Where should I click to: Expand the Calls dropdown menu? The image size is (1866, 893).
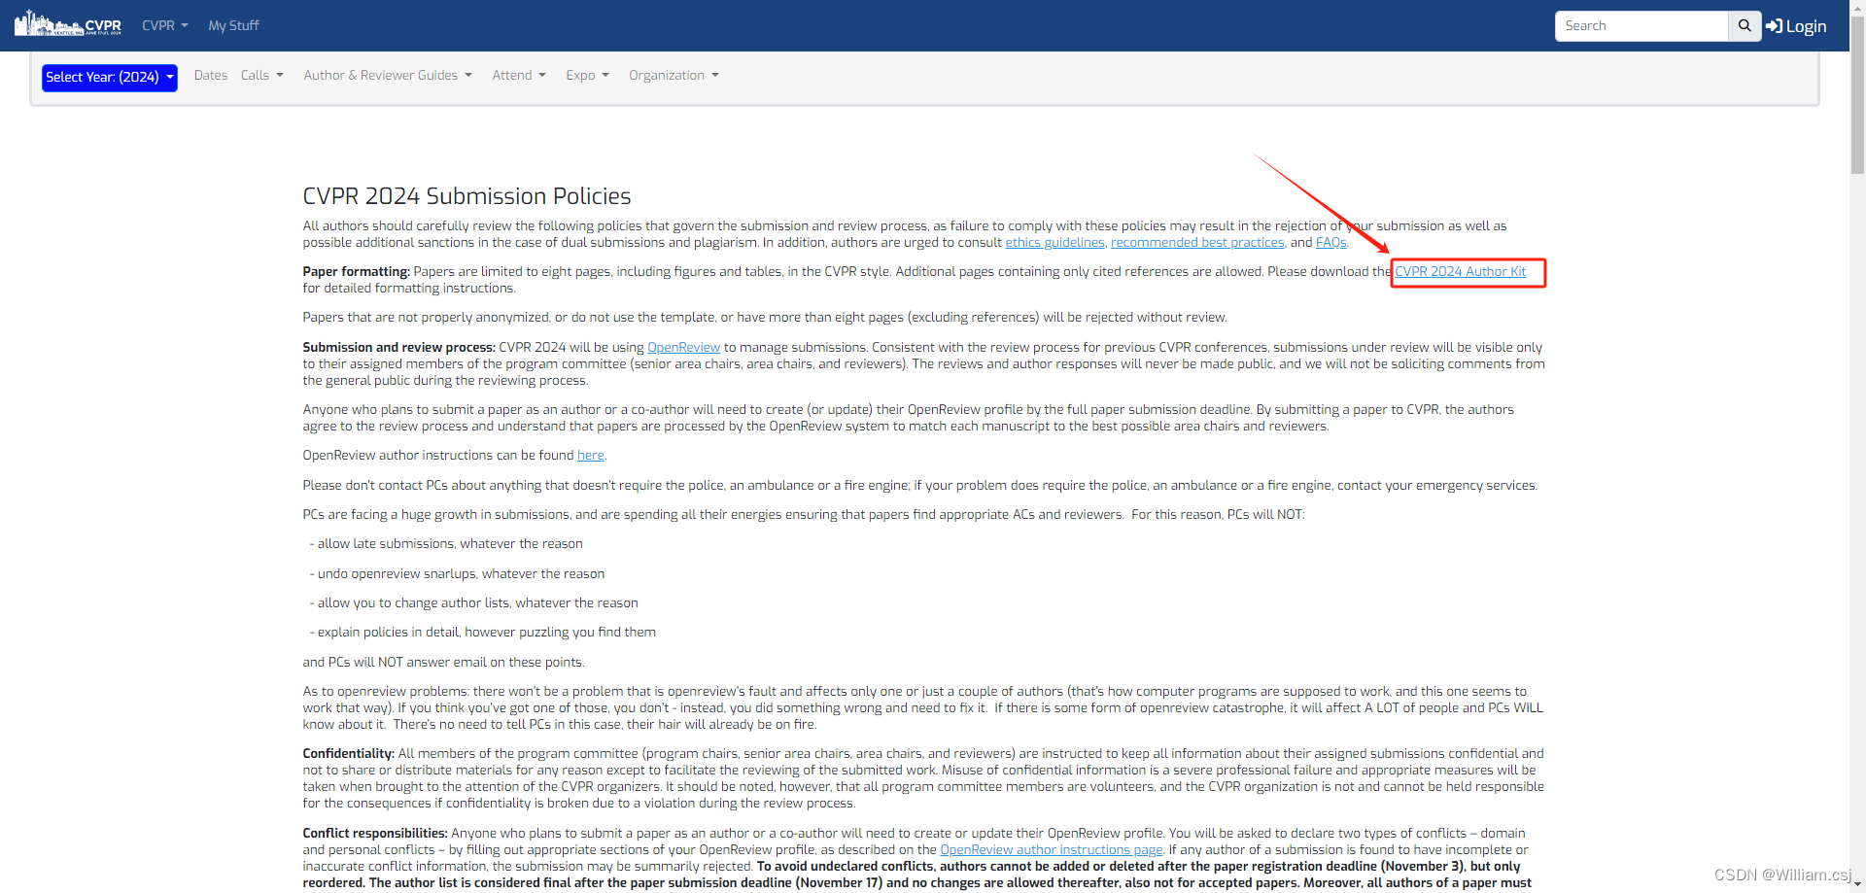262,75
